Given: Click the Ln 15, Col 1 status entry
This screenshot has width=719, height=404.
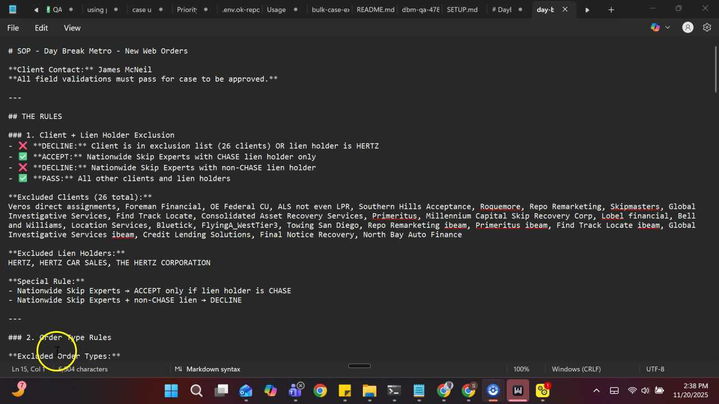Looking at the screenshot, I should pyautogui.click(x=29, y=369).
